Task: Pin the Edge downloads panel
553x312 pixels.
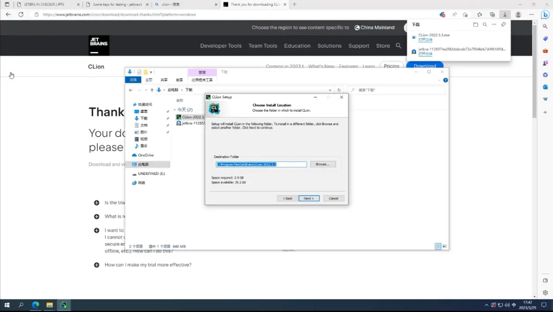Action: point(503,24)
